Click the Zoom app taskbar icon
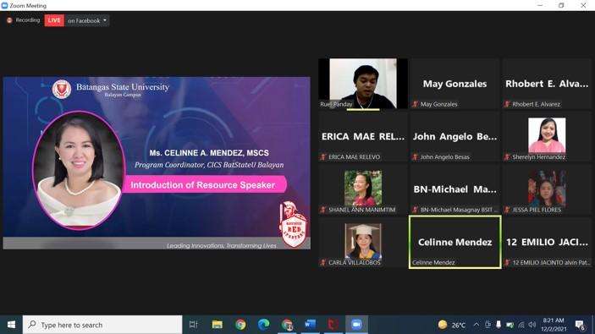 pos(356,325)
